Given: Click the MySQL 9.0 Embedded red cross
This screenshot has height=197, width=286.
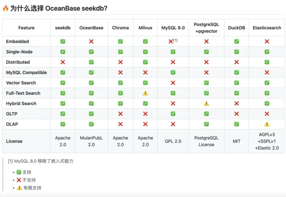Looking at the screenshot, I should point(171,42).
